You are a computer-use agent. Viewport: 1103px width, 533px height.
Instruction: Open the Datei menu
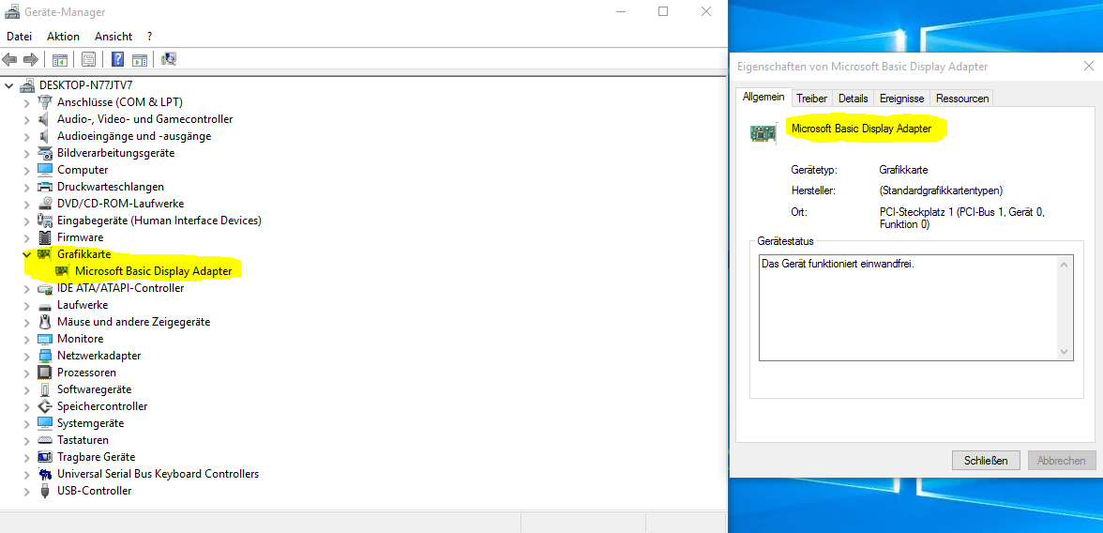tap(19, 36)
